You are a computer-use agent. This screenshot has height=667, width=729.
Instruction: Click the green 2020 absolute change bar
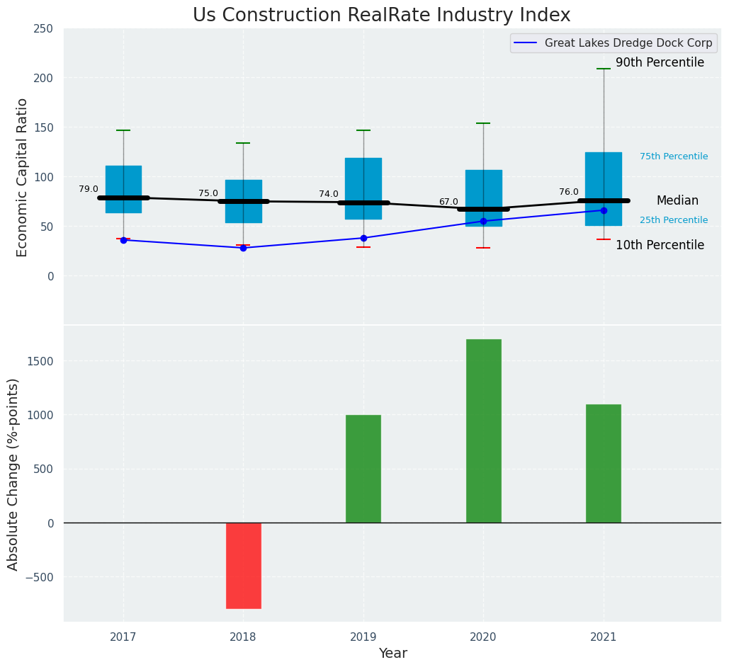pyautogui.click(x=483, y=431)
